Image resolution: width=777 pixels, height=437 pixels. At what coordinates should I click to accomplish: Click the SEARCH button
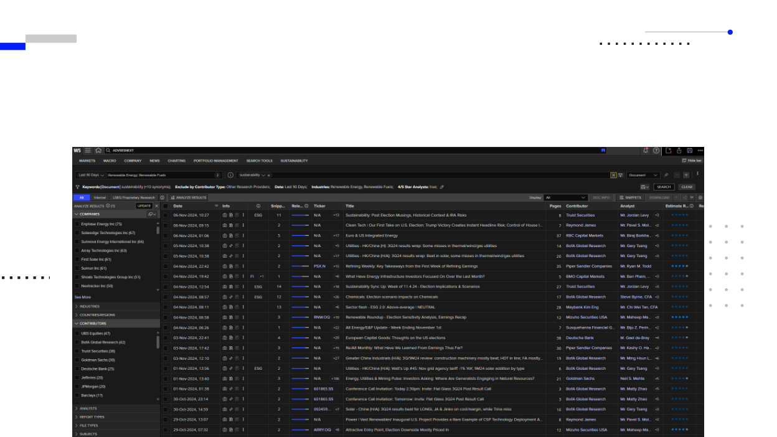coord(663,187)
